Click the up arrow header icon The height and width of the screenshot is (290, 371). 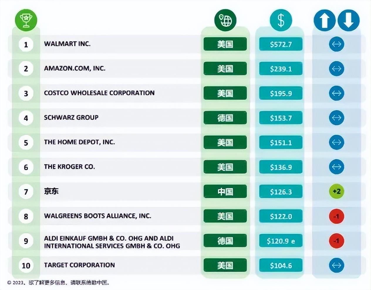click(324, 21)
